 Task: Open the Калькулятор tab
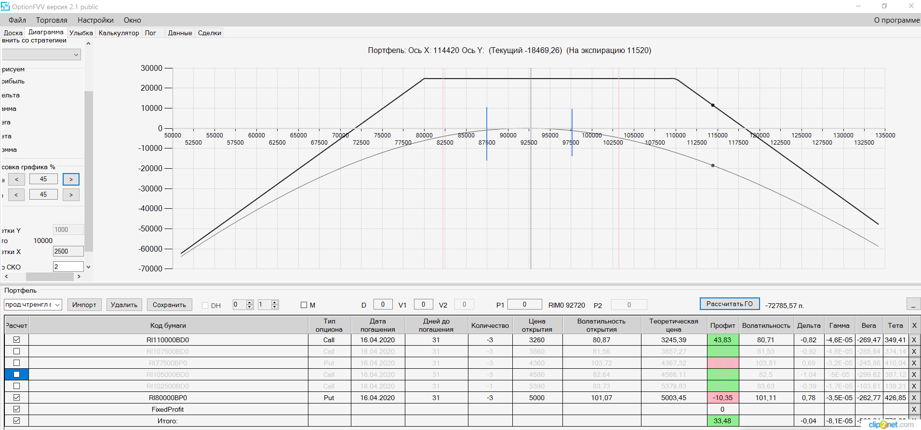[119, 33]
